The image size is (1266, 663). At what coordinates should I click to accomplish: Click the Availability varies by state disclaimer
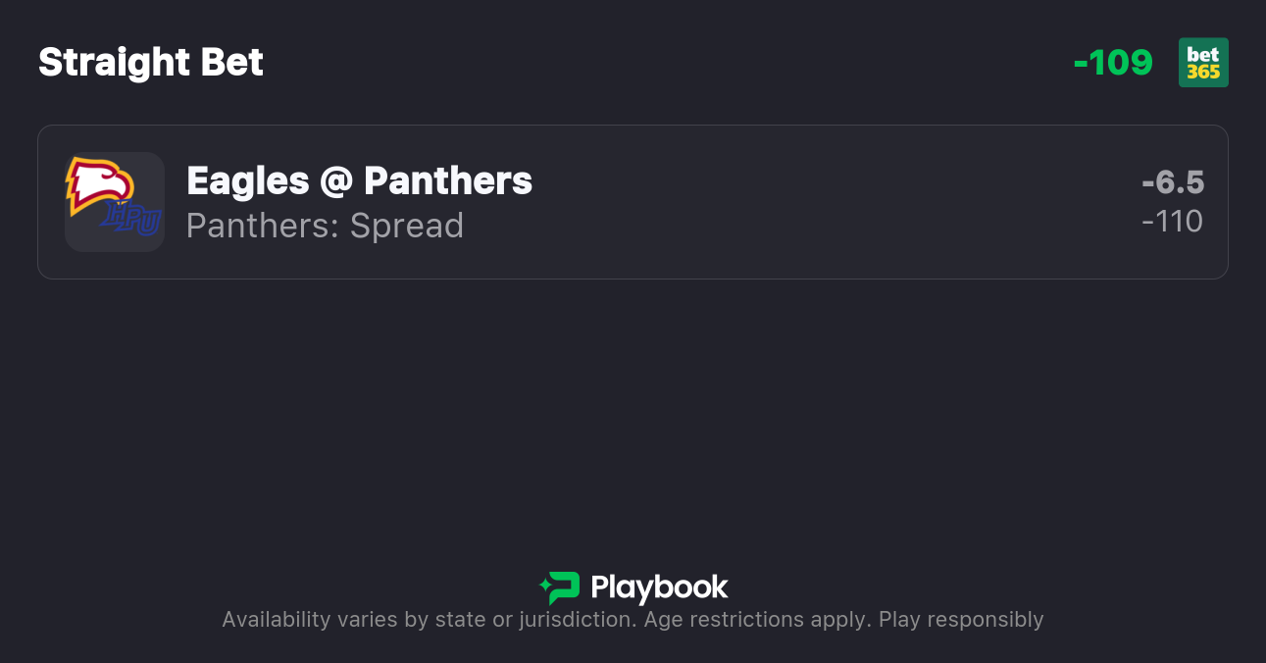[x=428, y=620]
